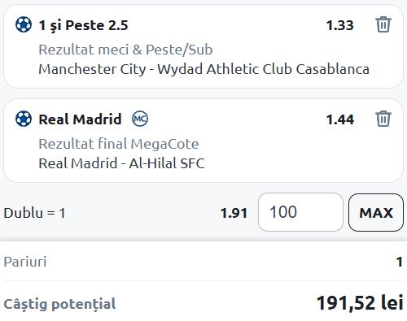The image size is (407, 321).
Task: Click the Real Madrid selection title
Action: 80,119
